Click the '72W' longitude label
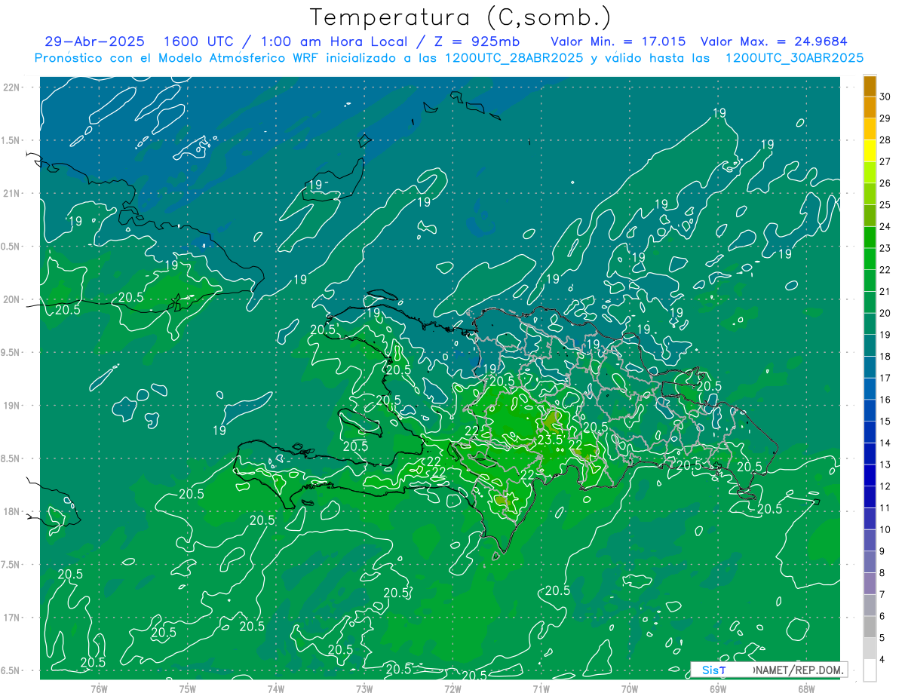The image size is (905, 699). 452,688
